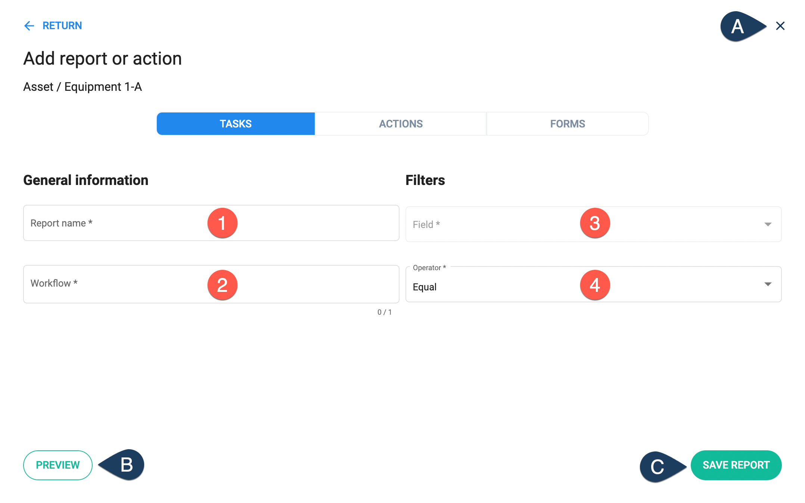Click the dark callout labeled B
This screenshot has height=503, width=805.
[x=121, y=465]
